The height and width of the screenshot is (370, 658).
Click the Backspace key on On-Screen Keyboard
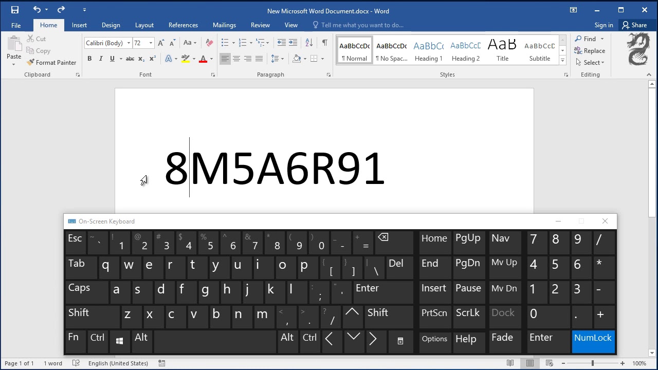(394, 242)
